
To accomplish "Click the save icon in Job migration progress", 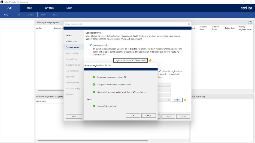I will (x=250, y=22).
